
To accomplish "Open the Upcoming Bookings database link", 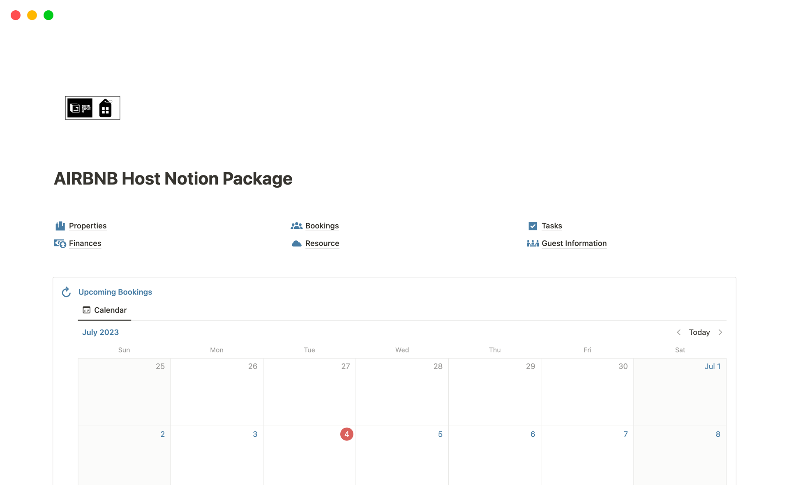I will pos(115,292).
